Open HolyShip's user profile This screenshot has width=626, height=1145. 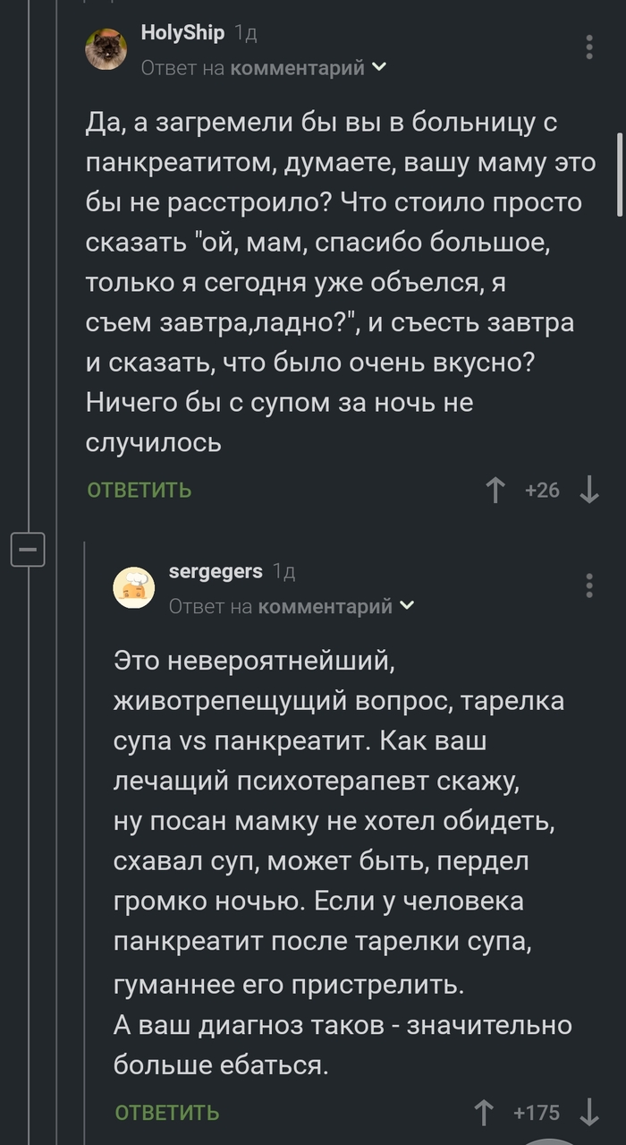[x=182, y=33]
